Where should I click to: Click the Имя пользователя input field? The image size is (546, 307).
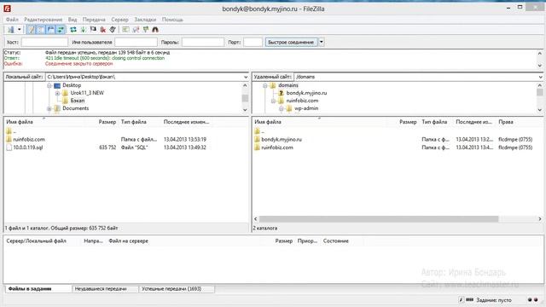(x=136, y=42)
